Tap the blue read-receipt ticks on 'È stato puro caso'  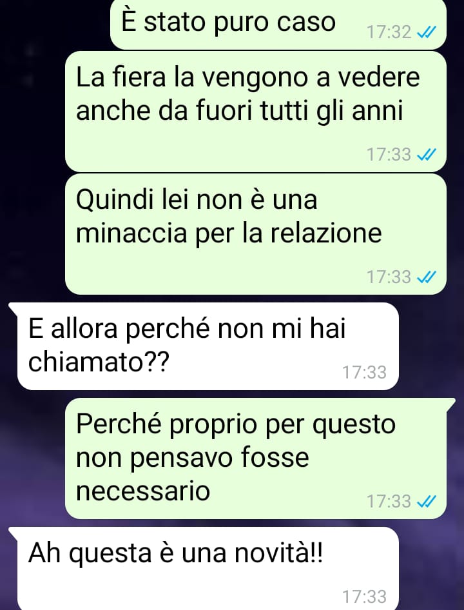coord(426,32)
